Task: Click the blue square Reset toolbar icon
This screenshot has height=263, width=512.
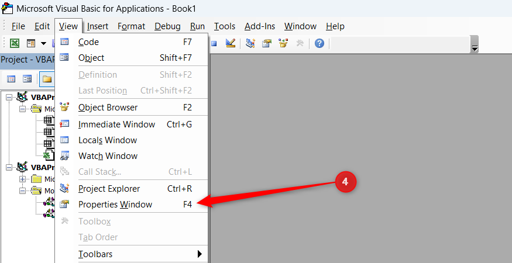Action: pos(214,43)
